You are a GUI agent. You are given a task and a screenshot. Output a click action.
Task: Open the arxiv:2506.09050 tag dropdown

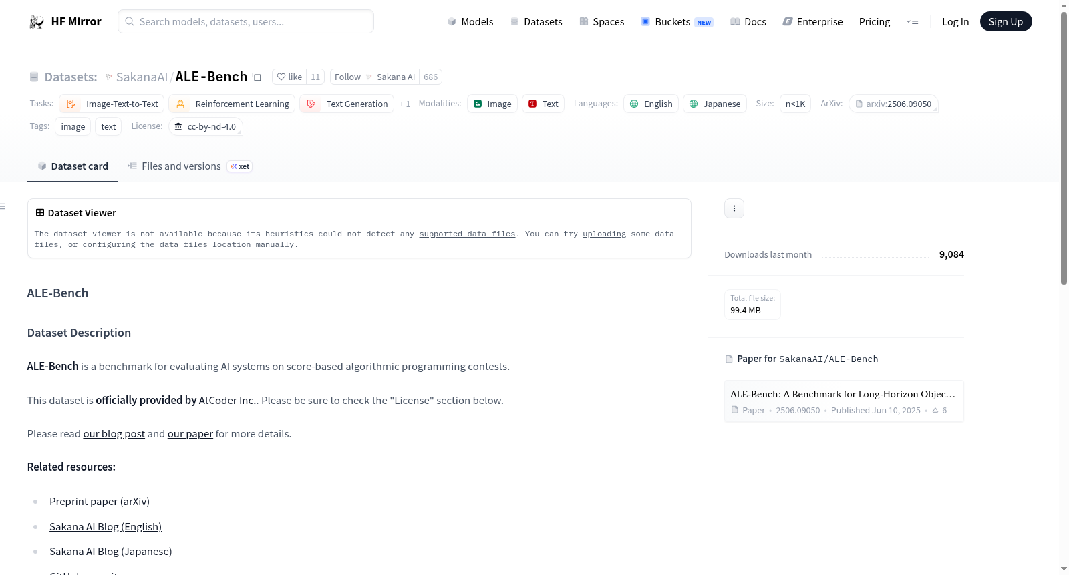pyautogui.click(x=893, y=104)
